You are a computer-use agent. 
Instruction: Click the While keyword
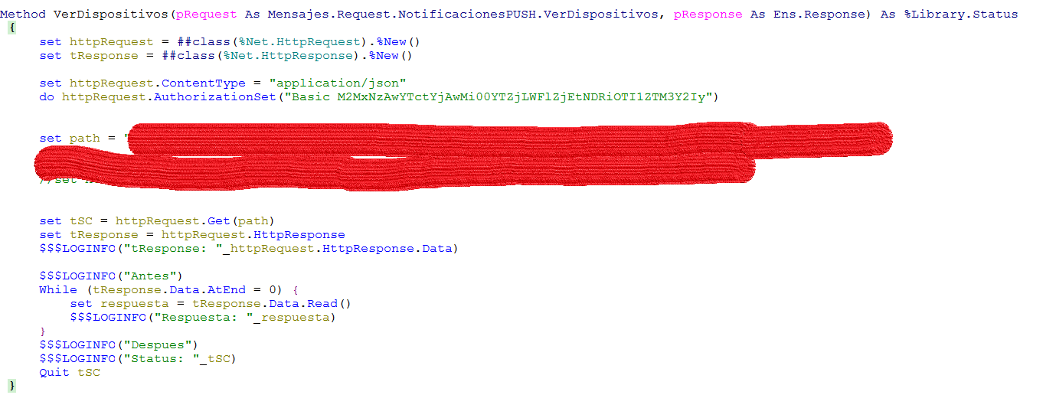(58, 290)
